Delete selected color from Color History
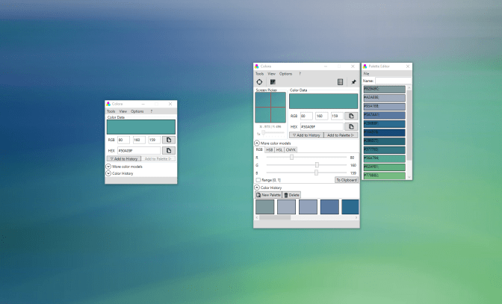The width and height of the screenshot is (502, 304). (291, 195)
